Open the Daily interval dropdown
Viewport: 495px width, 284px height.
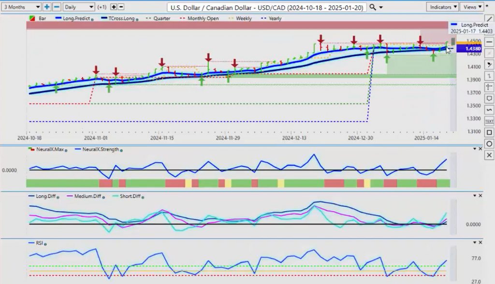(79, 7)
